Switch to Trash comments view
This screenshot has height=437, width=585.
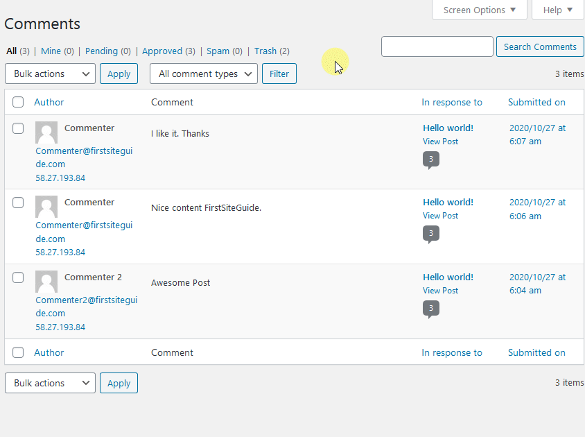pos(265,51)
